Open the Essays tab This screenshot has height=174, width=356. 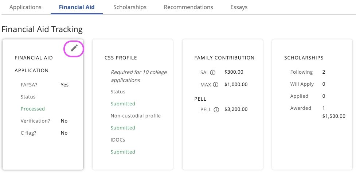[x=239, y=7]
